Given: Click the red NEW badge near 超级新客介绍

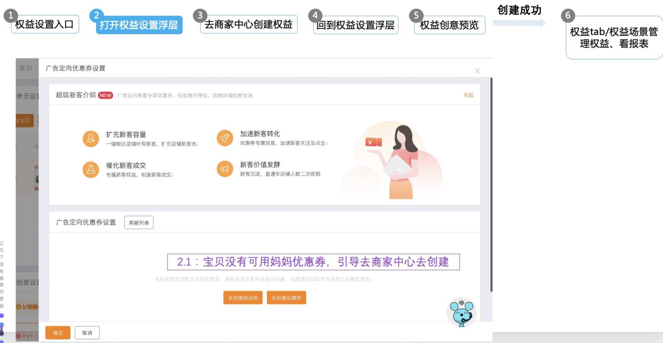Looking at the screenshot, I should (105, 95).
